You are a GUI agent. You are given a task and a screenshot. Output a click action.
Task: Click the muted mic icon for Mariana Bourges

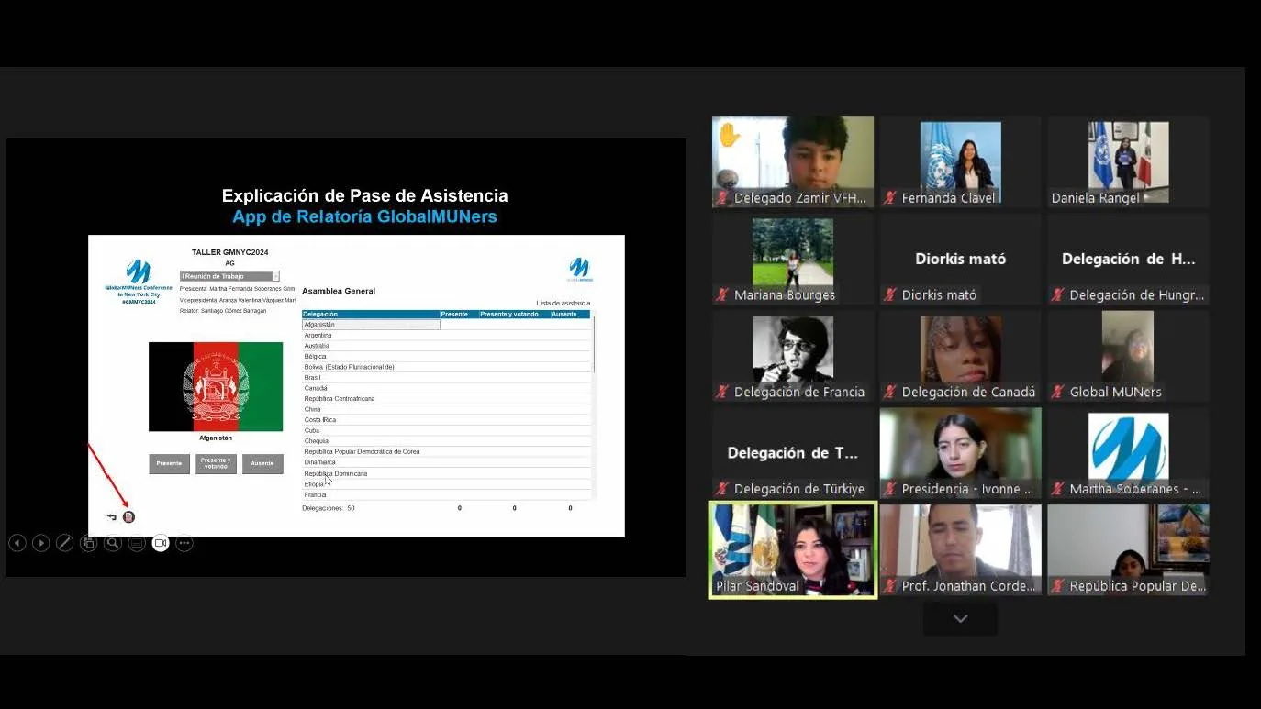[723, 295]
